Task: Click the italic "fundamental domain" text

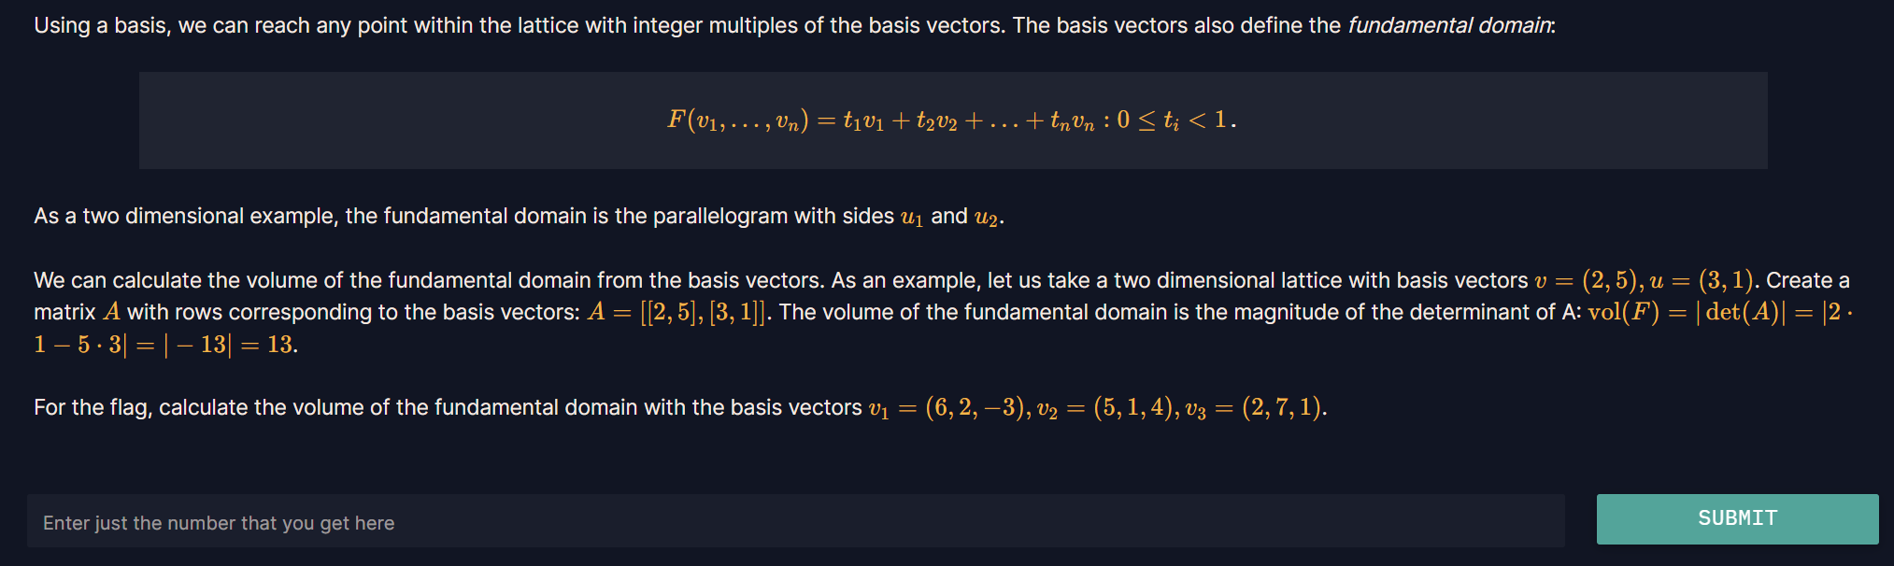Action: (x=1449, y=25)
